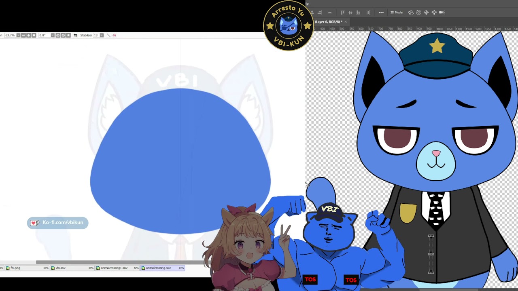This screenshot has height=291, width=518.
Task: Click Photoshop's align bottom edges icon
Action: [358, 13]
